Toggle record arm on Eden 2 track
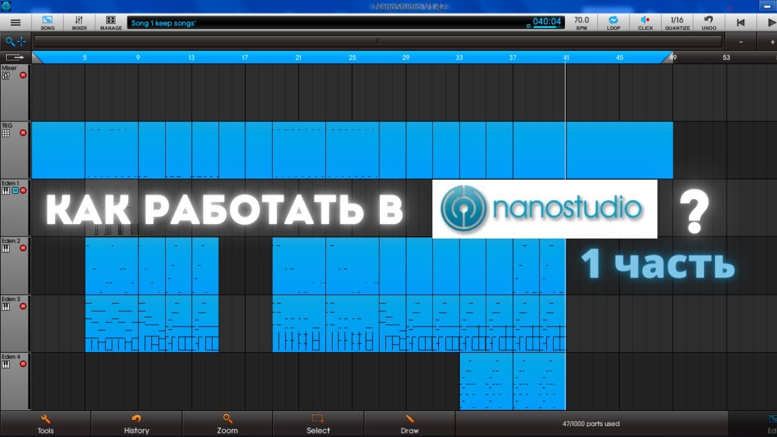The height and width of the screenshot is (437, 777). pyautogui.click(x=23, y=248)
